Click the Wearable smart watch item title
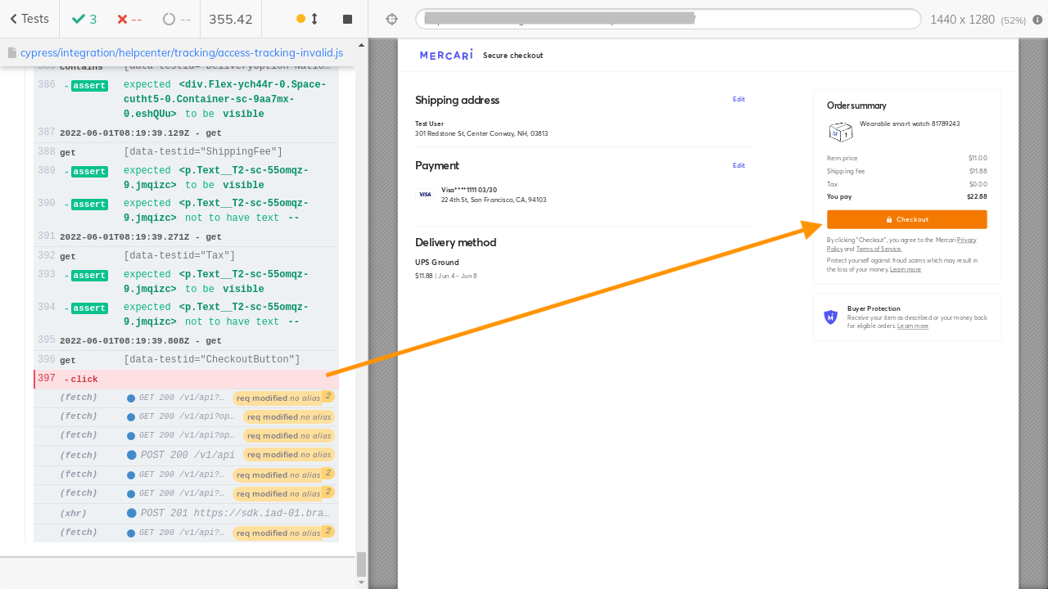This screenshot has height=589, width=1048. 910,124
